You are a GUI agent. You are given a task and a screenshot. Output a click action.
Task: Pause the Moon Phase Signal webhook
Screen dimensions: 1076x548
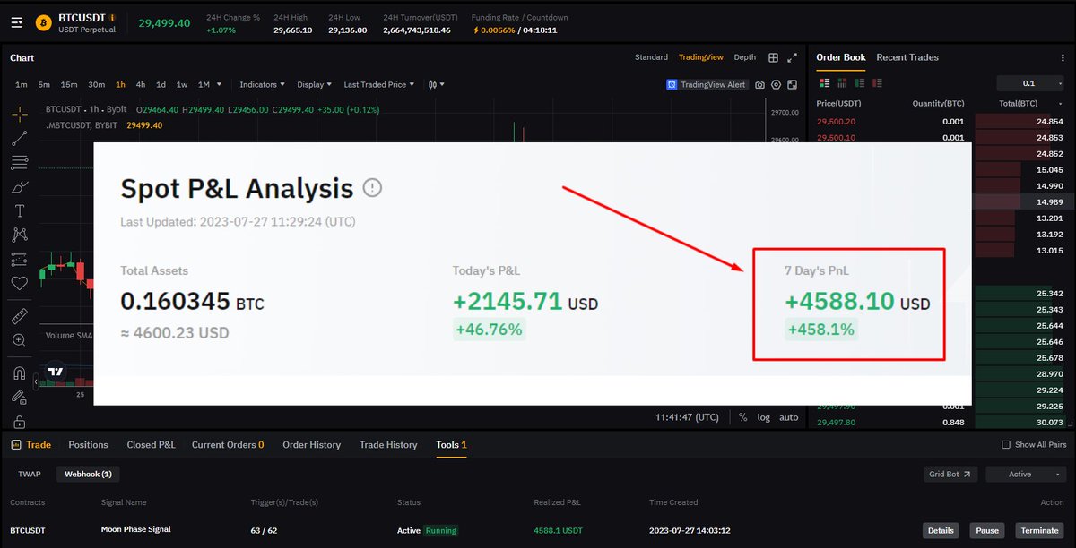[987, 530]
